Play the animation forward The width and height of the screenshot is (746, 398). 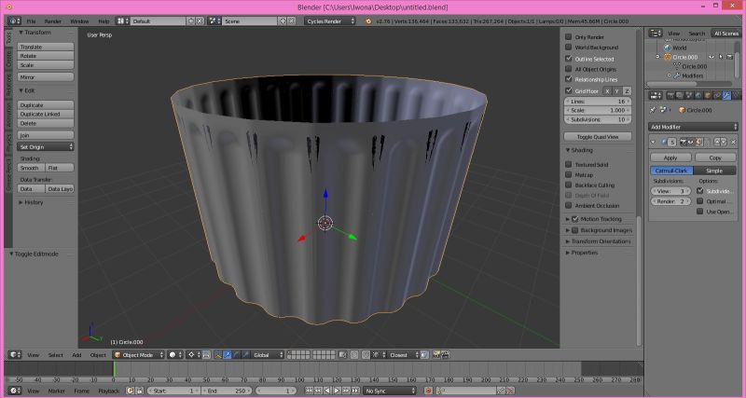click(x=337, y=391)
